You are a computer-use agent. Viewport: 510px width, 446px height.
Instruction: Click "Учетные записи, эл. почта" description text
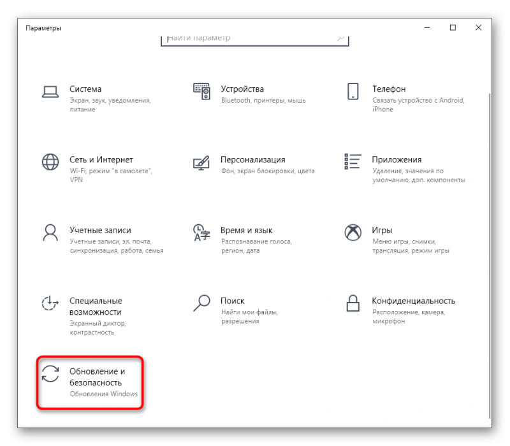point(117,246)
